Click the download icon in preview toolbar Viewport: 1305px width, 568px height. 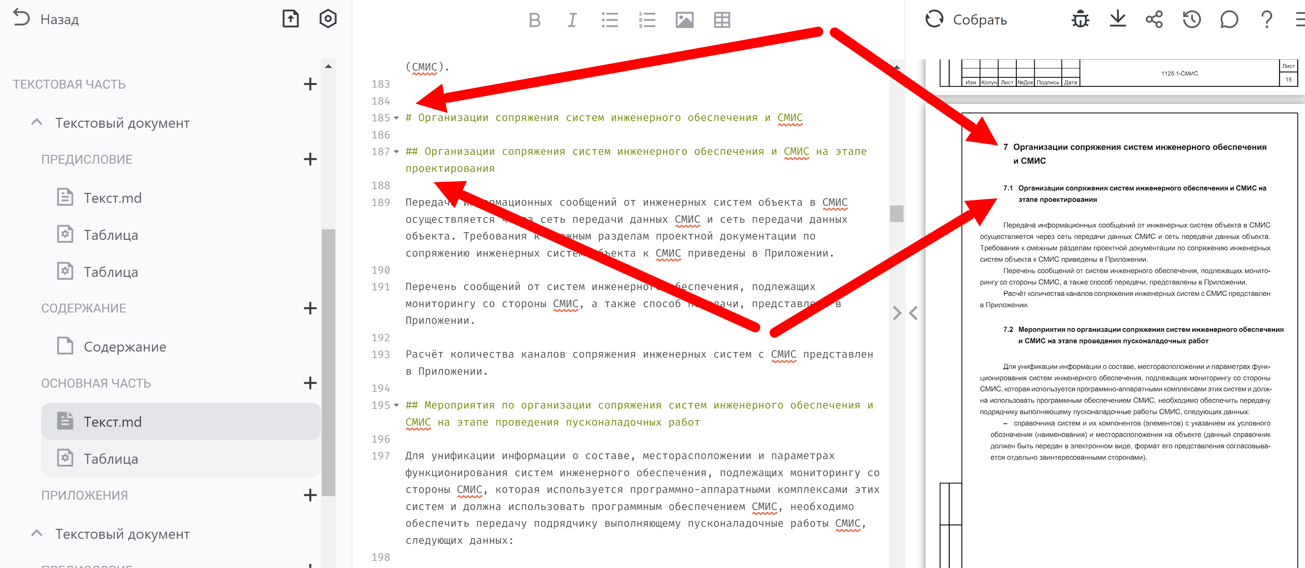(x=1118, y=19)
